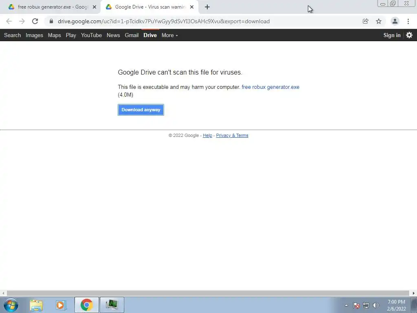Click the Chrome taskbar icon
Screen dimensions: 417x313
point(86,305)
